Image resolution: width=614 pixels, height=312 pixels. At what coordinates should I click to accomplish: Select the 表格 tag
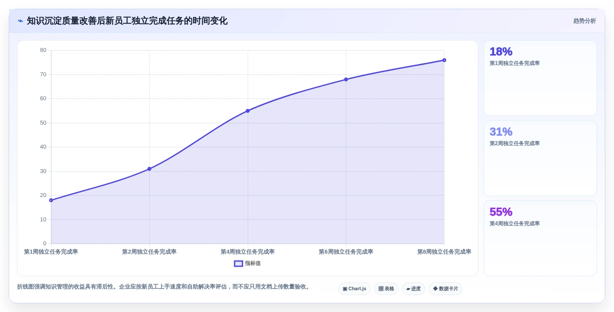click(x=386, y=289)
